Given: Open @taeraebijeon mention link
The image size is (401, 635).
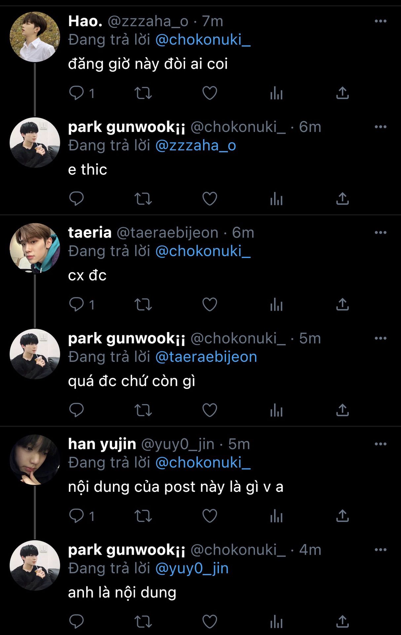Looking at the screenshot, I should pyautogui.click(x=206, y=357).
